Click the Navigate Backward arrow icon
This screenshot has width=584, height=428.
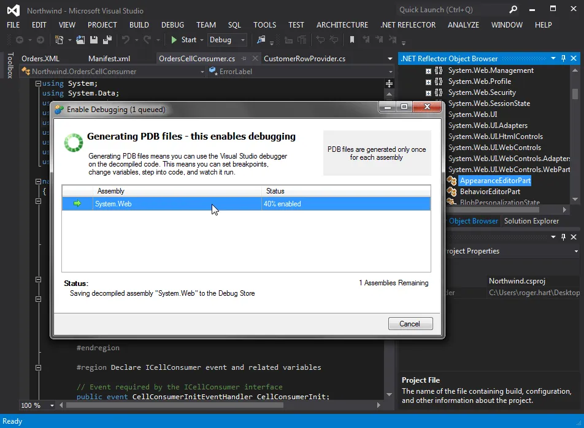(20, 40)
